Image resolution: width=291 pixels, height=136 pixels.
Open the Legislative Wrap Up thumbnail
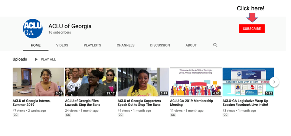coord(248,82)
